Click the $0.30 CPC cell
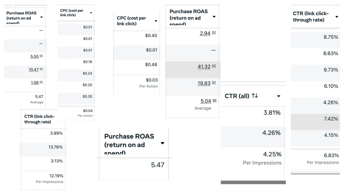346x194 pixels. click(88, 96)
